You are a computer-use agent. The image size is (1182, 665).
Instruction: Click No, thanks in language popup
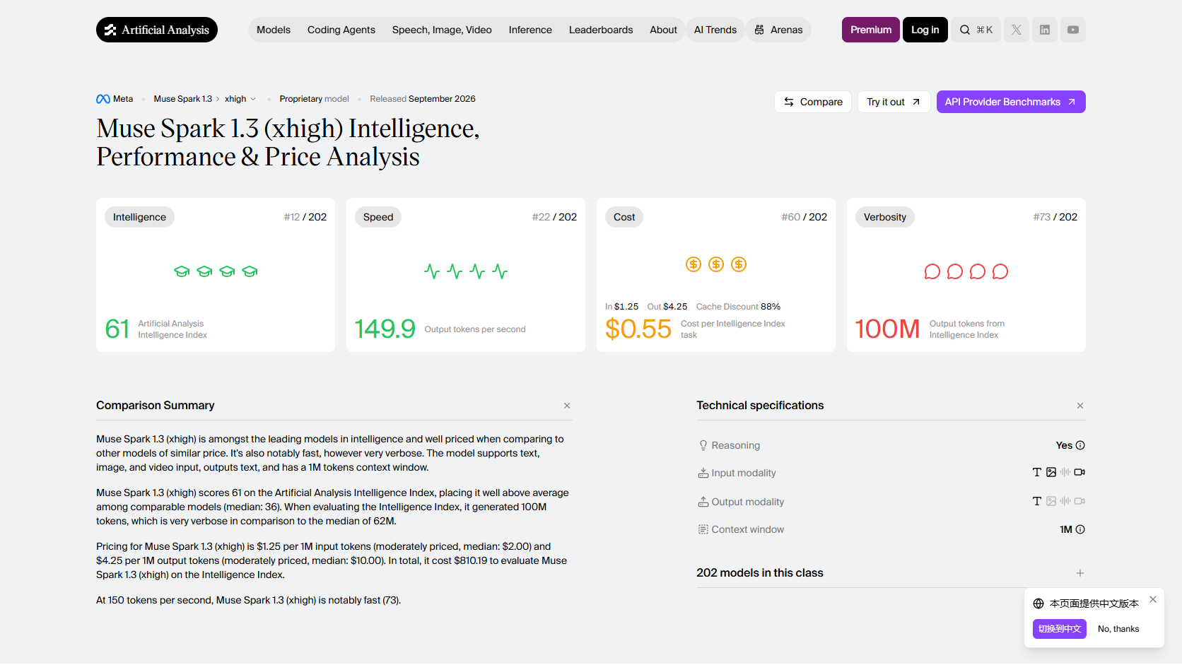(1118, 629)
